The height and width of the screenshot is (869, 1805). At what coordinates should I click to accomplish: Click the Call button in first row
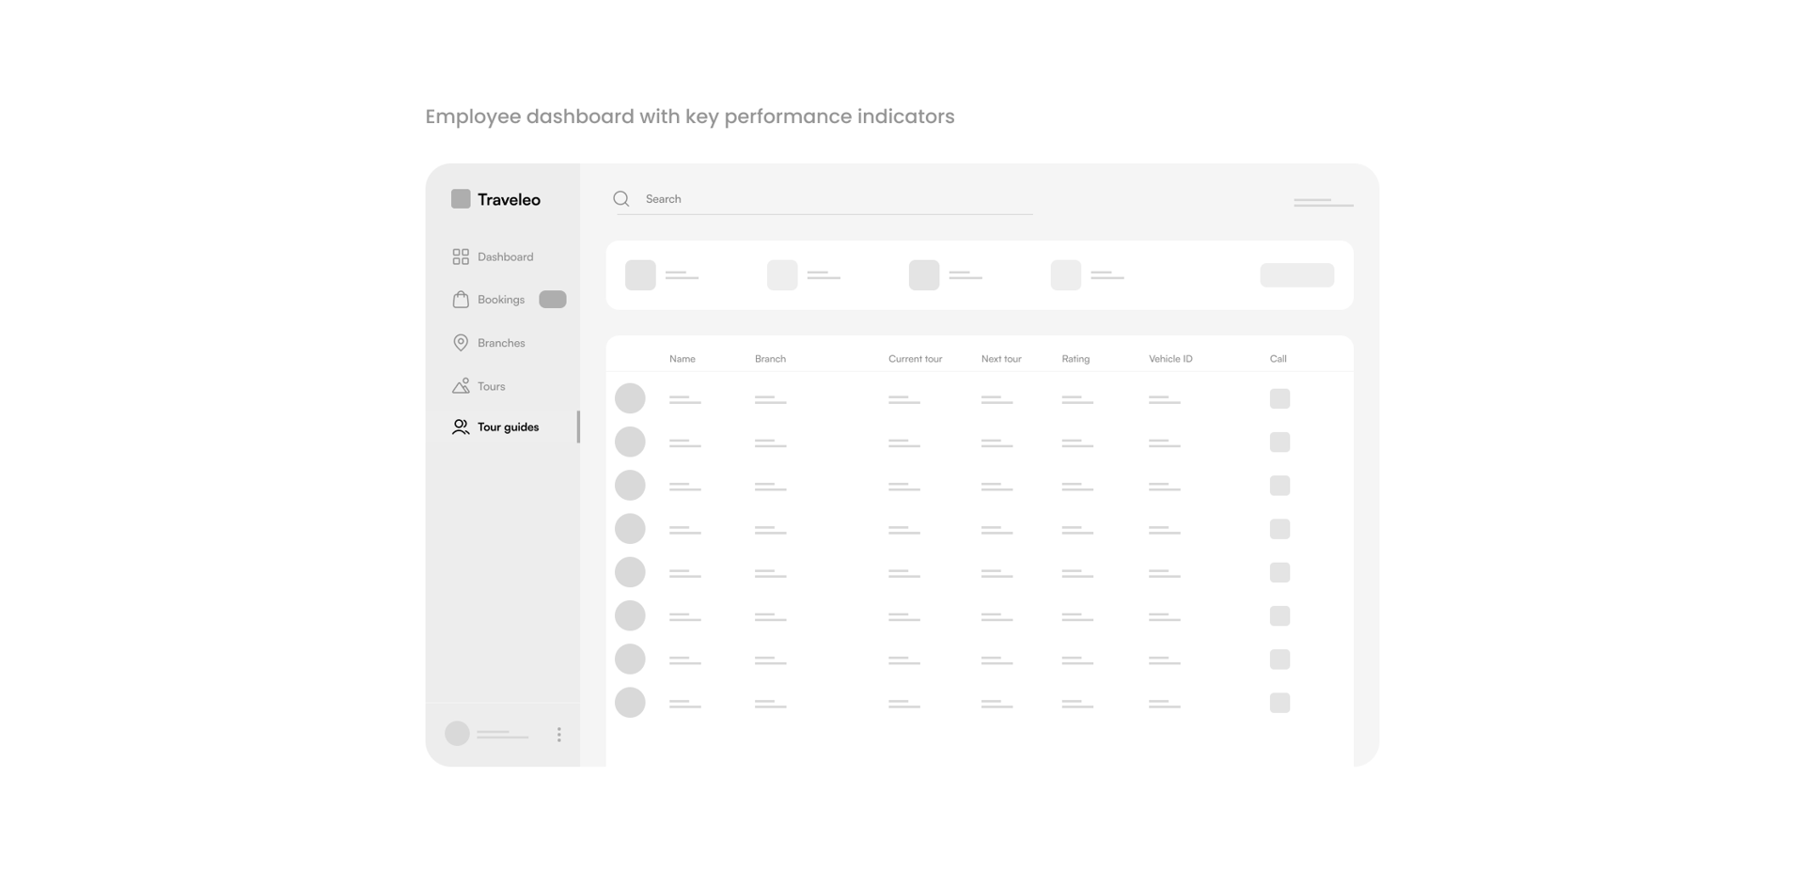coord(1279,398)
